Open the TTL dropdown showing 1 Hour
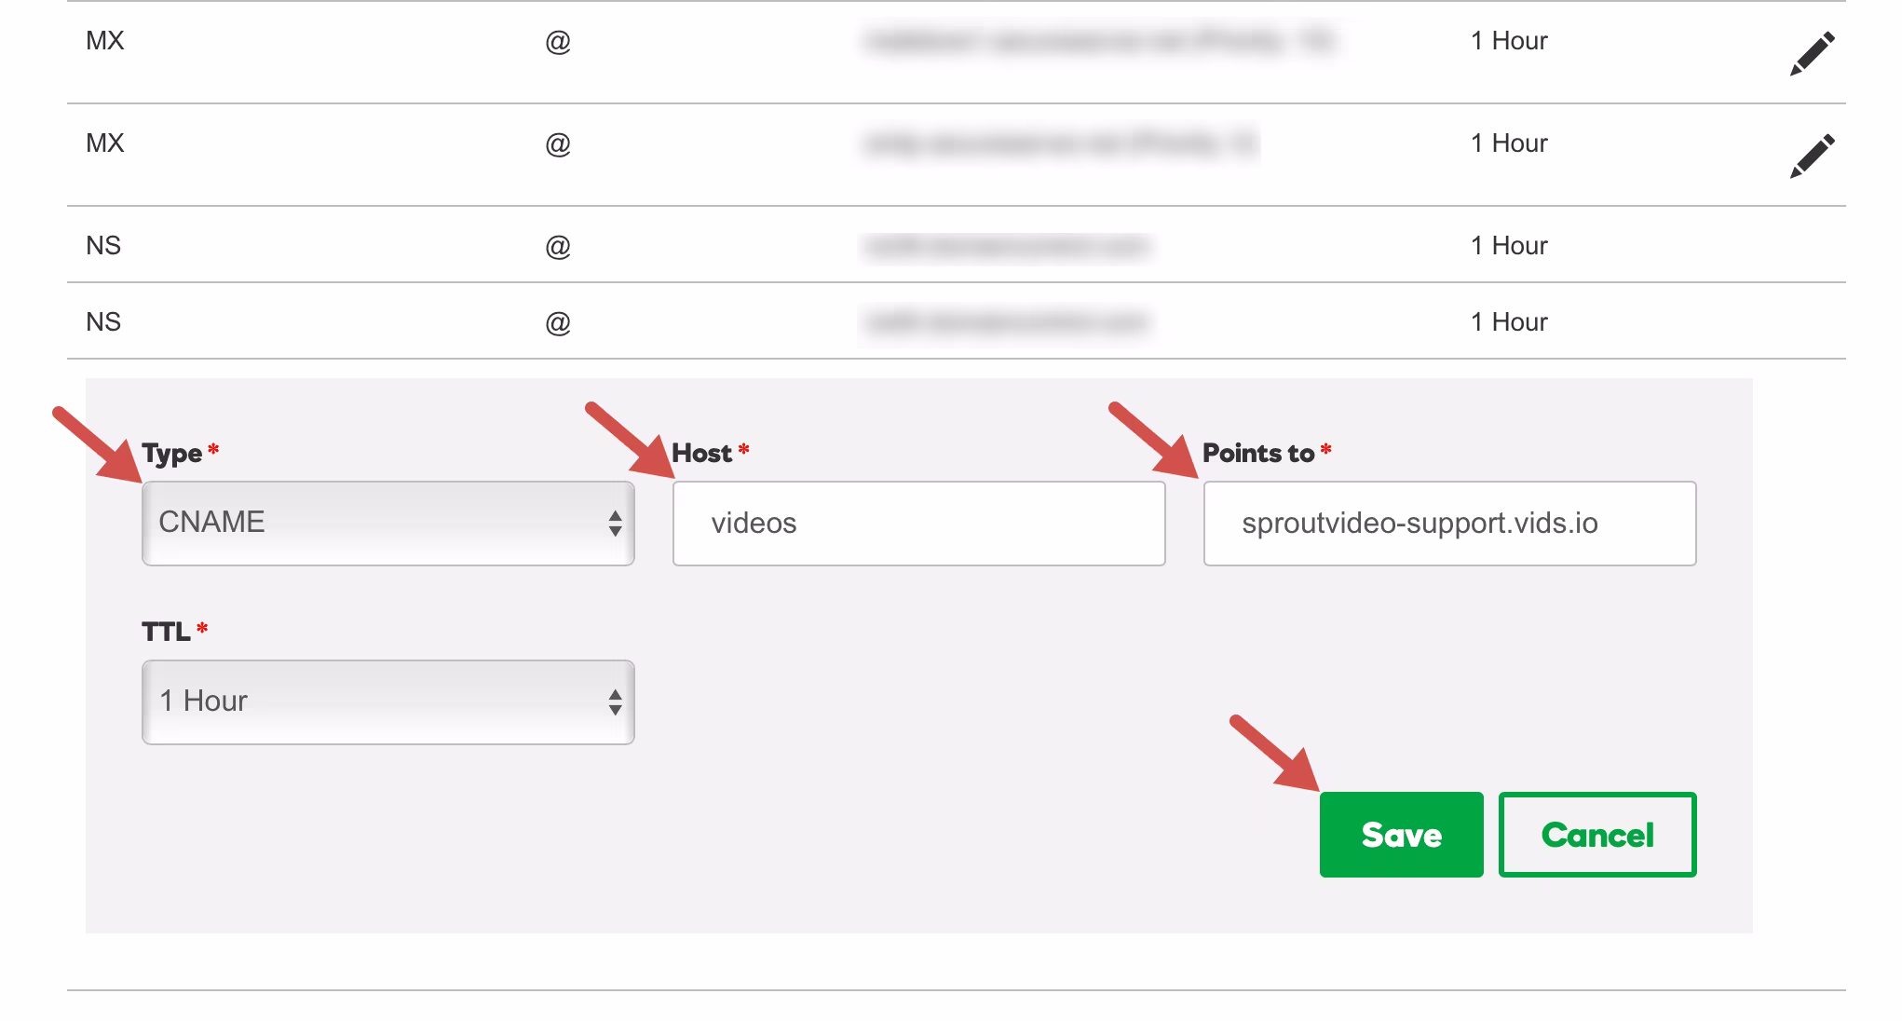 click(388, 701)
